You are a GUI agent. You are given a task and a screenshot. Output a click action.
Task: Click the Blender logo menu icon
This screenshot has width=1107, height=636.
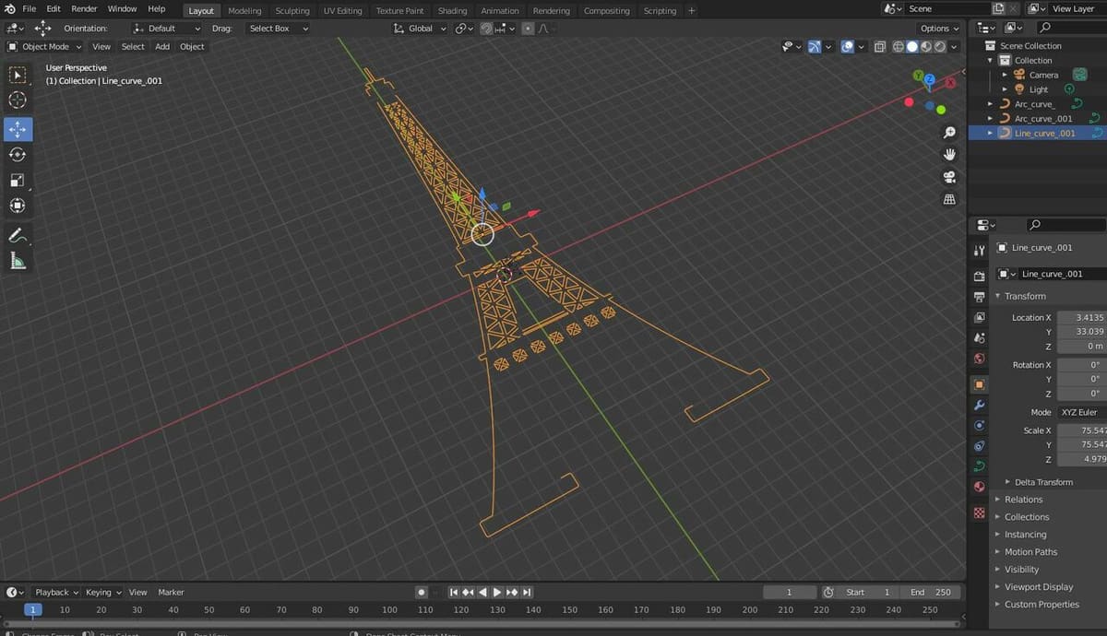pyautogui.click(x=9, y=8)
